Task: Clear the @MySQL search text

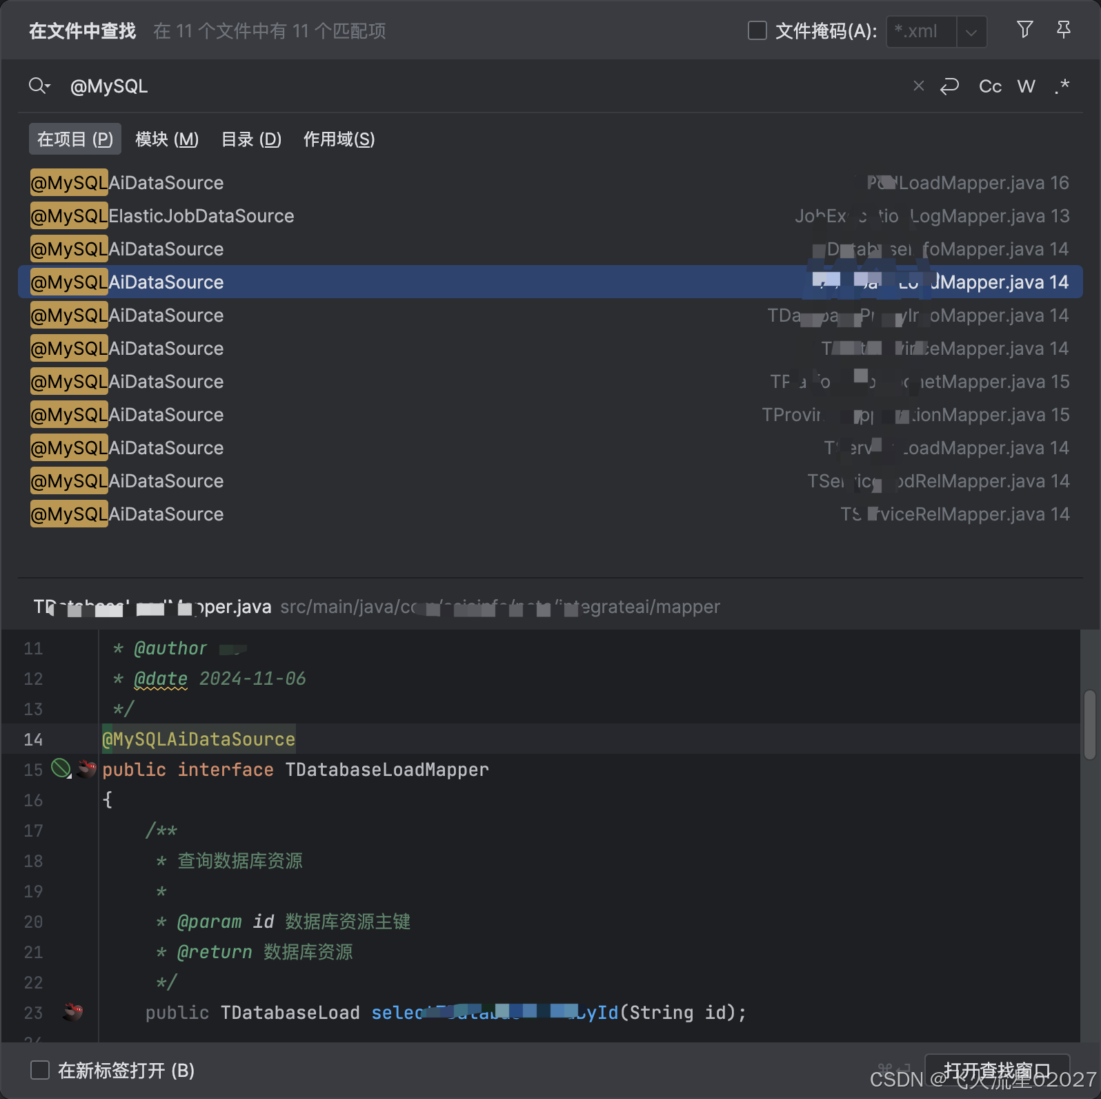Action: point(918,86)
